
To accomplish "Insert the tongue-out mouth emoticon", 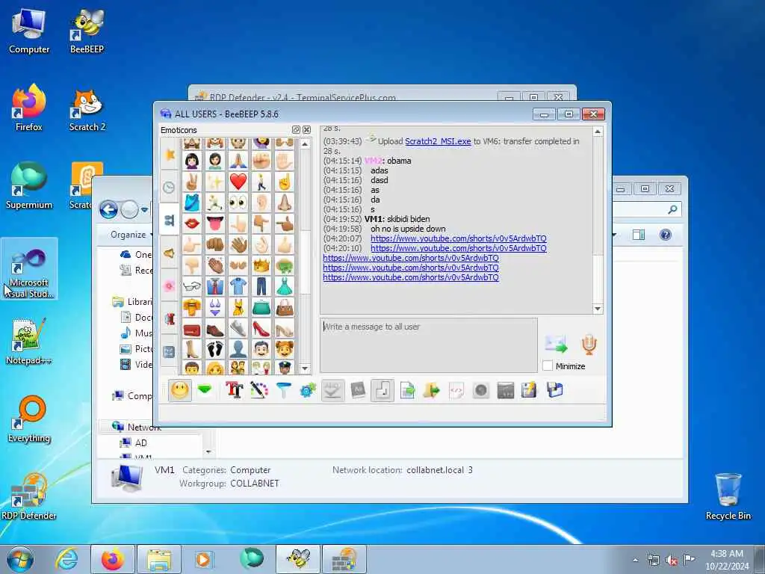I will tap(214, 223).
